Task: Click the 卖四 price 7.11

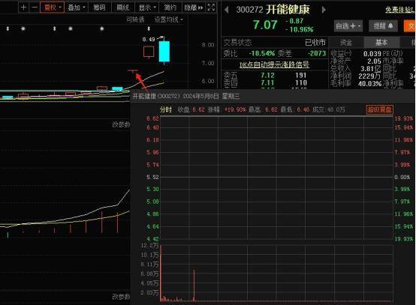Action: click(267, 83)
